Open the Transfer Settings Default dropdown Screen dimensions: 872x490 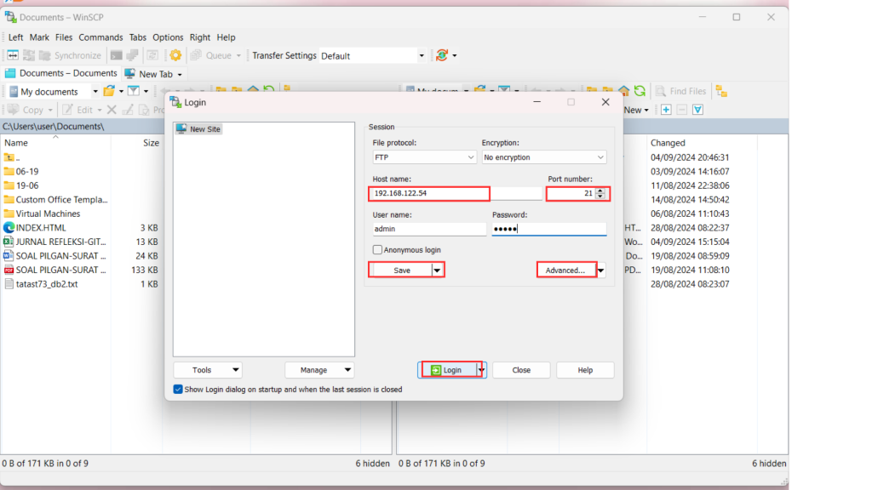pos(372,56)
